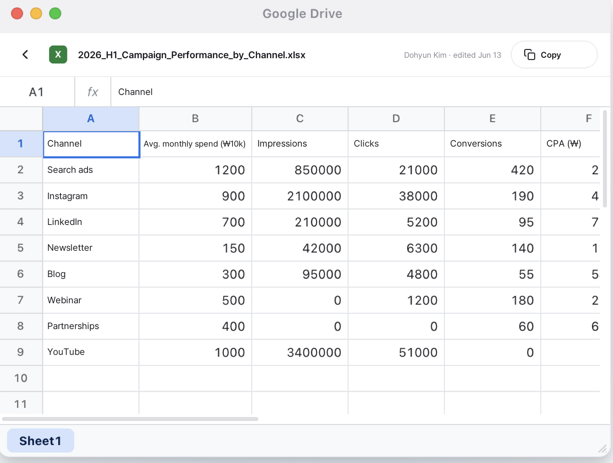Select the conversions cell 95
The width and height of the screenshot is (613, 463).
pyautogui.click(x=493, y=222)
